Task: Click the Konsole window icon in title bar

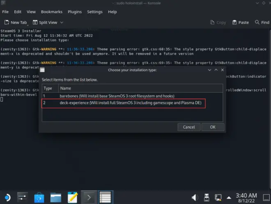Action: click(x=3, y=3)
